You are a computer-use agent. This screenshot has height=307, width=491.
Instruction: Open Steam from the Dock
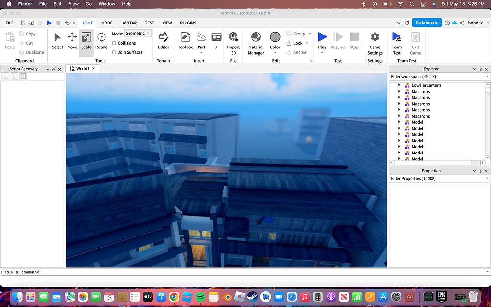[x=252, y=296]
